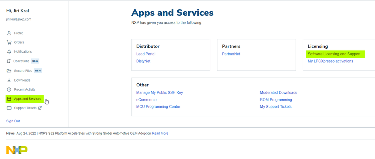Open the Recent Activity sidebar item
The image size is (375, 159).
[25, 90]
